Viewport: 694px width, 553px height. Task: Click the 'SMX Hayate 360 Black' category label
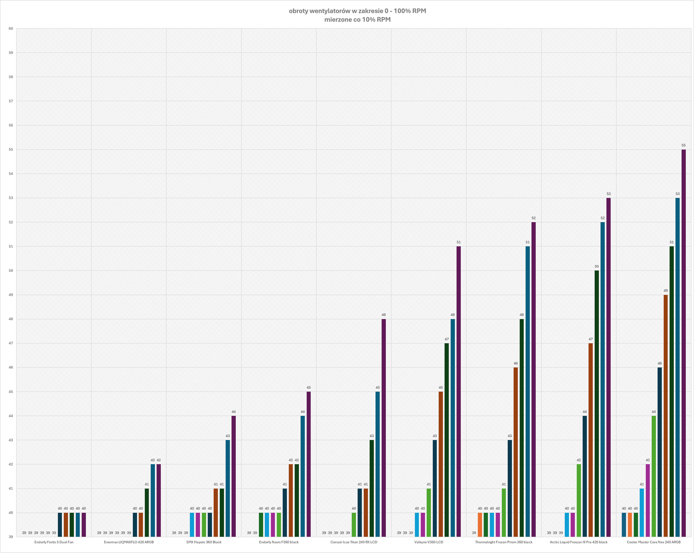pyautogui.click(x=204, y=542)
